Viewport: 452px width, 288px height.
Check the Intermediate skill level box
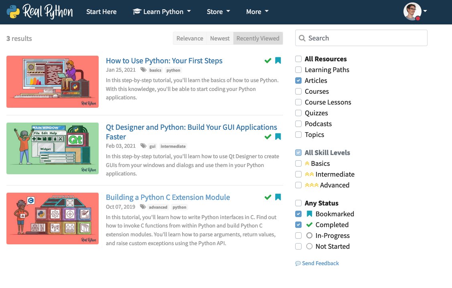(x=298, y=174)
